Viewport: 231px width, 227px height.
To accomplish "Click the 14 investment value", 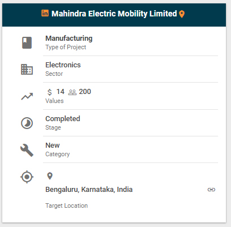I will 61,92.
